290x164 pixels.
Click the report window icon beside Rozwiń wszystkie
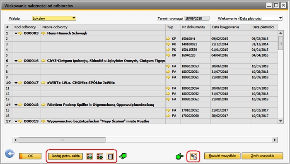click(x=193, y=157)
